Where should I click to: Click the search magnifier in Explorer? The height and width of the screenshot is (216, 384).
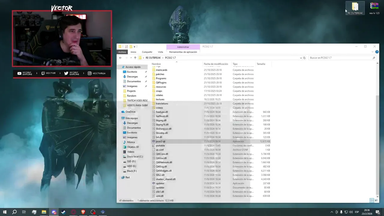[374, 58]
